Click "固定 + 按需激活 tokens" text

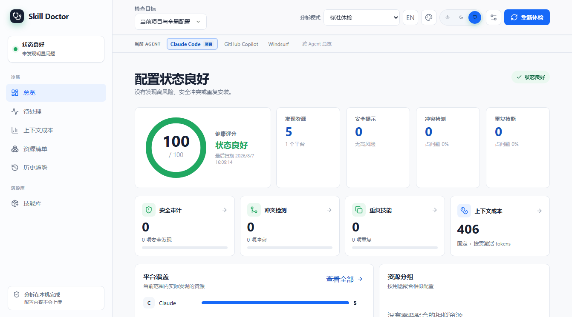[x=484, y=244]
